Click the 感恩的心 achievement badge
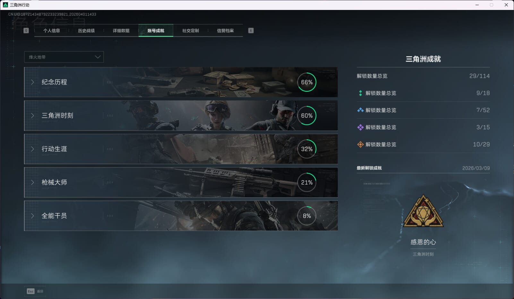This screenshot has height=299, width=514. coord(423,212)
